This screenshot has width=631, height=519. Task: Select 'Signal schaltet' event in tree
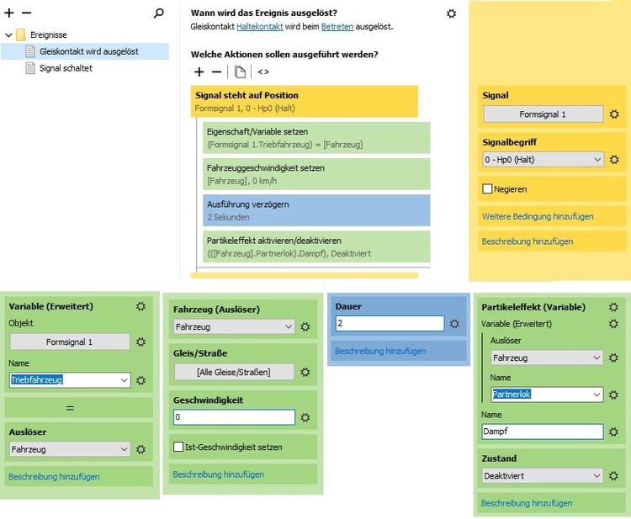tap(66, 68)
